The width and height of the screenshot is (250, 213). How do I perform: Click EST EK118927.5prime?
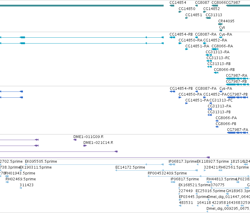[x=213, y=162]
